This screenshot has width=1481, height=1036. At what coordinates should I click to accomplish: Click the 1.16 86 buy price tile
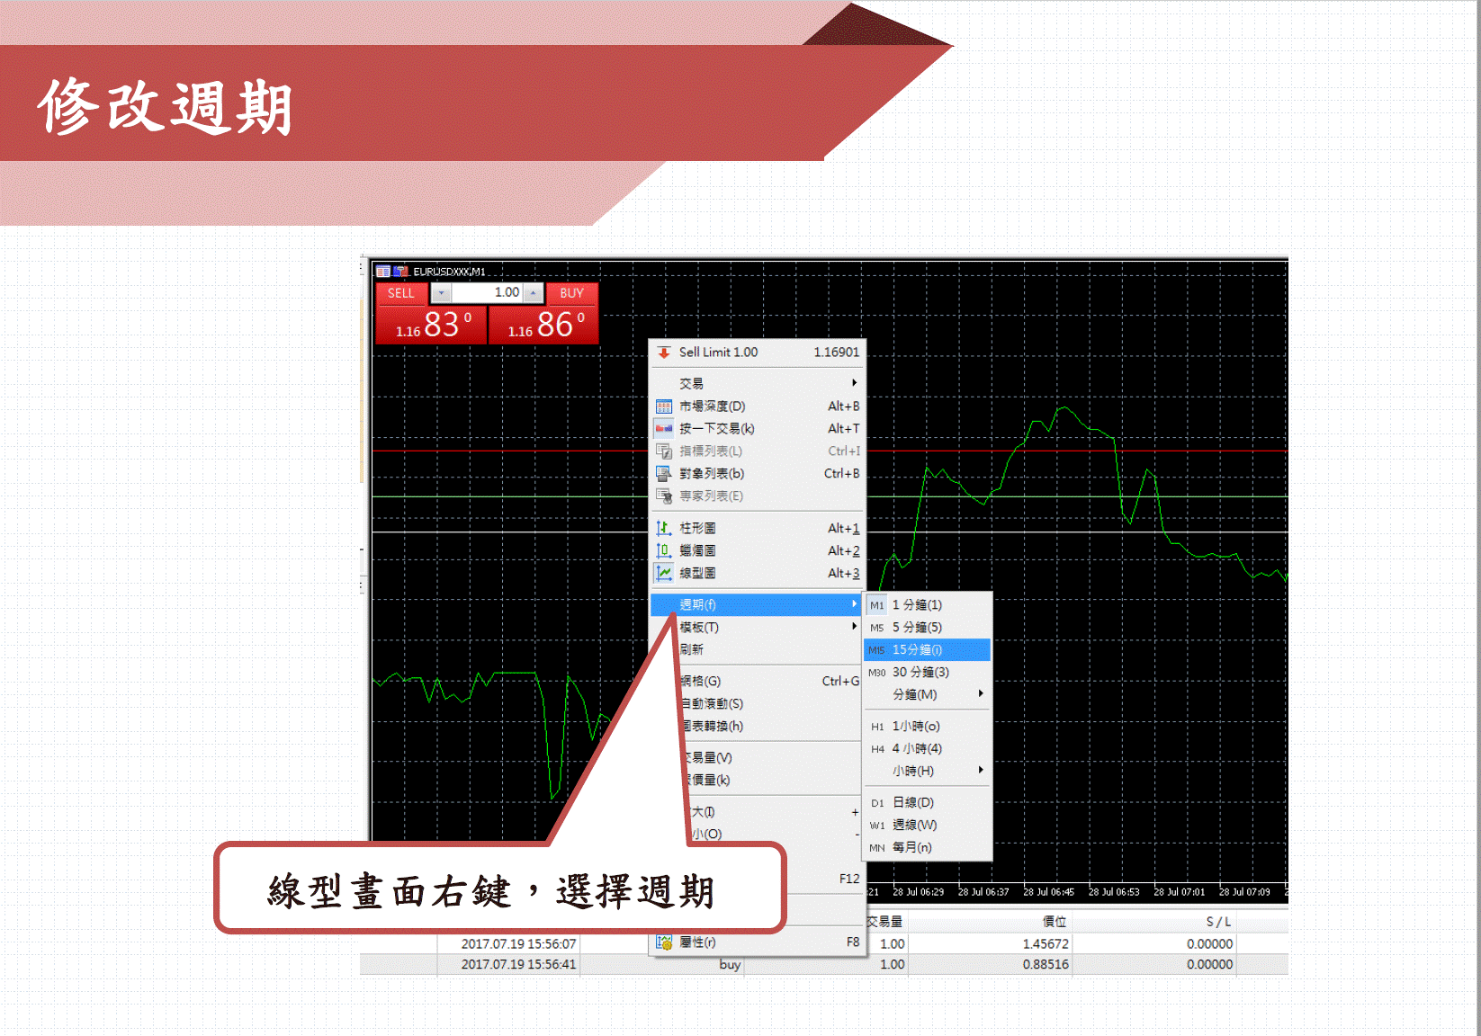[543, 325]
